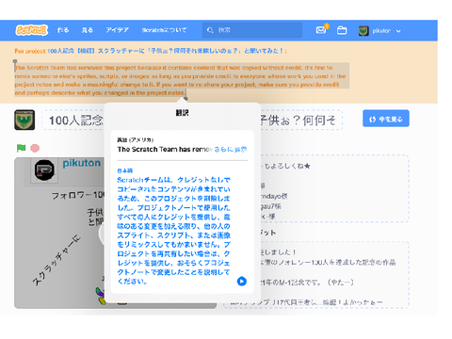Expand the pikuton account dropdown arrow
Screen dimensions: 452x339
coord(398,31)
